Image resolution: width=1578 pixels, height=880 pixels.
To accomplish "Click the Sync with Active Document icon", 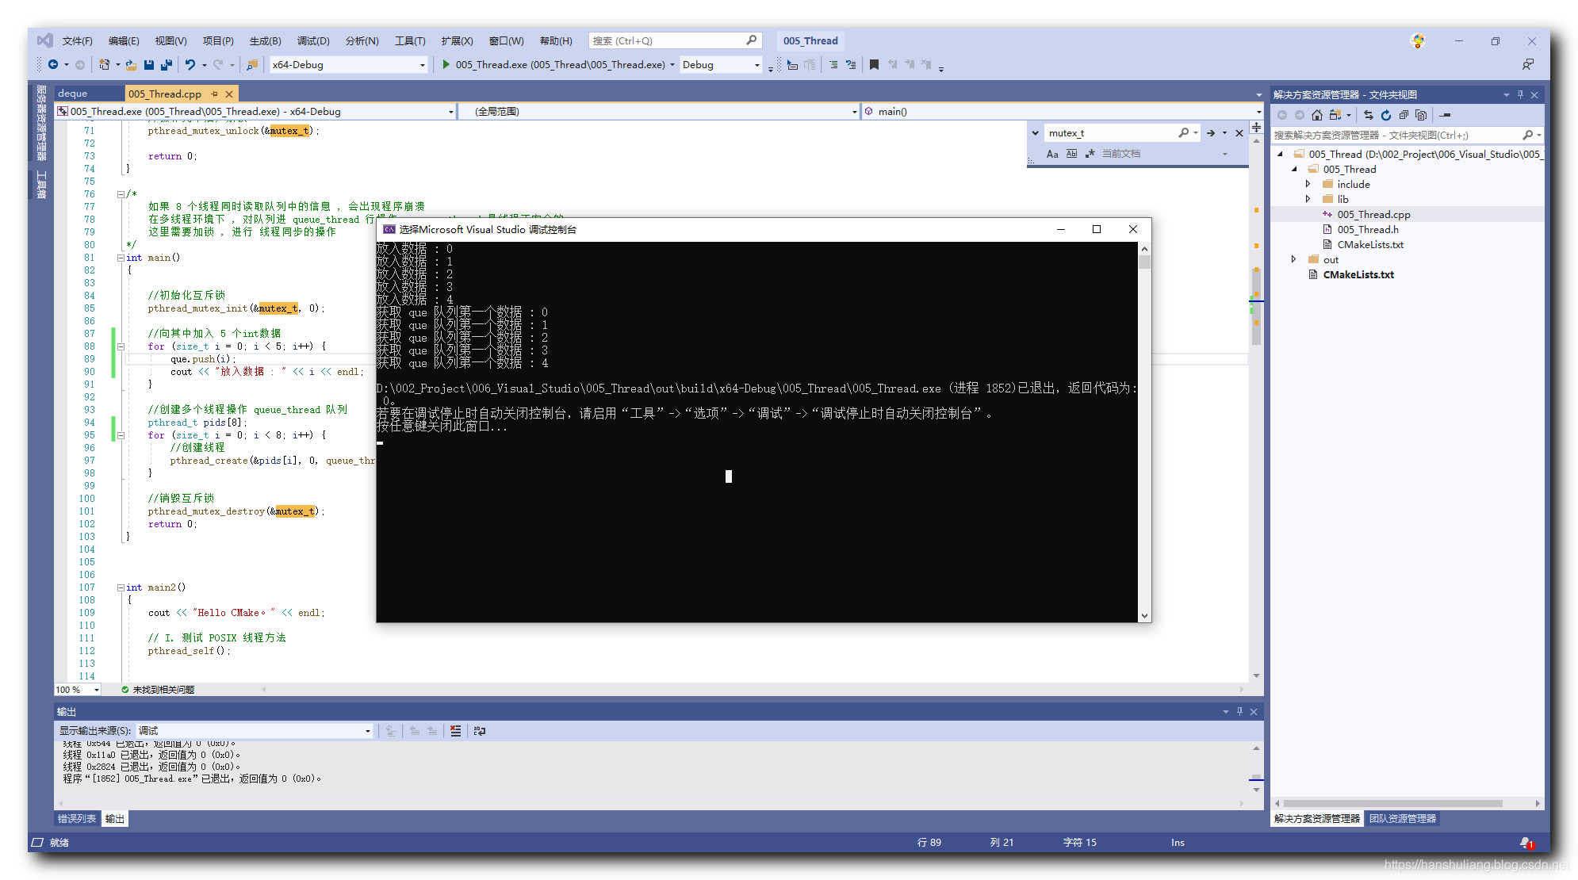I will (1369, 115).
